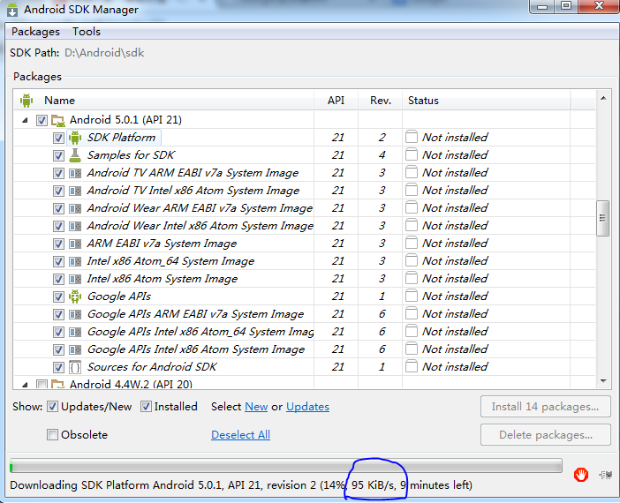
Task: Click the braces icon for Sources for Android SDK
Action: [x=75, y=367]
